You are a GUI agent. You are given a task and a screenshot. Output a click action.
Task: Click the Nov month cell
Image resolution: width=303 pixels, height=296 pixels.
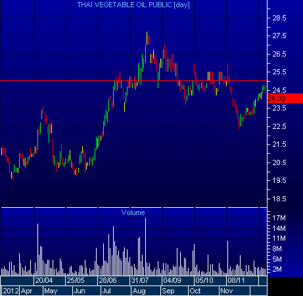click(234, 291)
